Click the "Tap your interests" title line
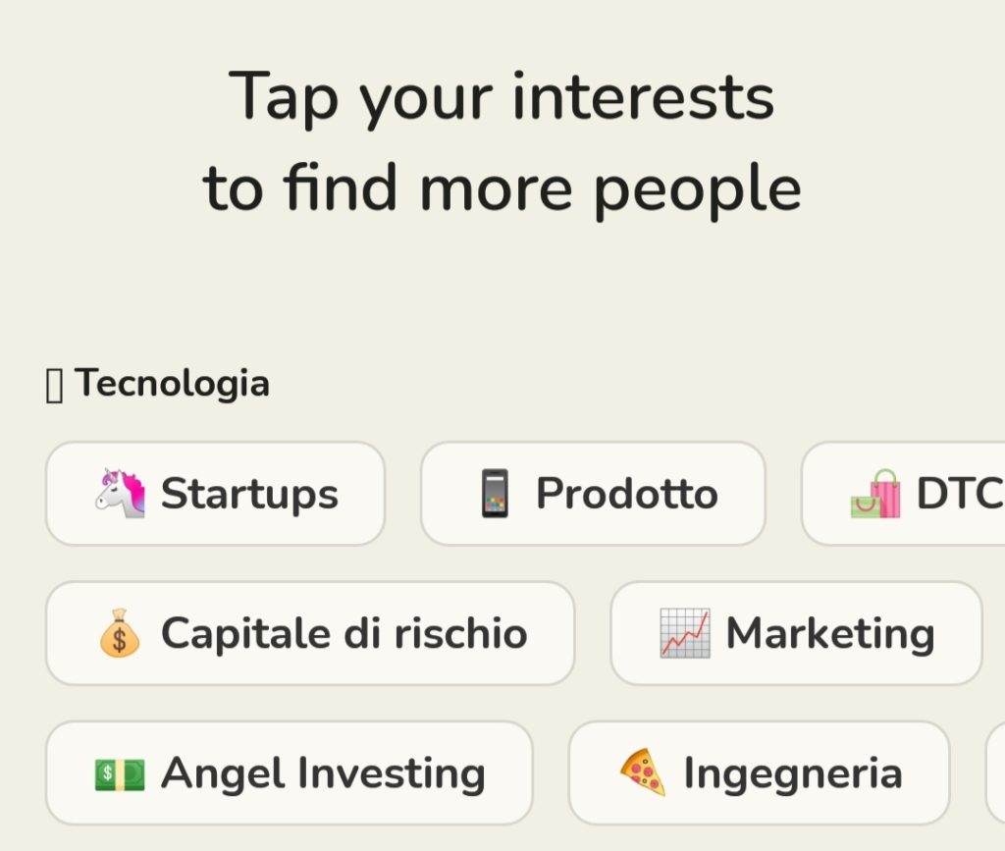1005x851 pixels. pyautogui.click(x=502, y=97)
